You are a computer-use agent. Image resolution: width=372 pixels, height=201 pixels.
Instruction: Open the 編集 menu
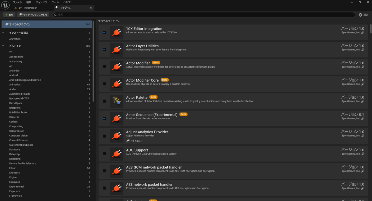pos(29,2)
